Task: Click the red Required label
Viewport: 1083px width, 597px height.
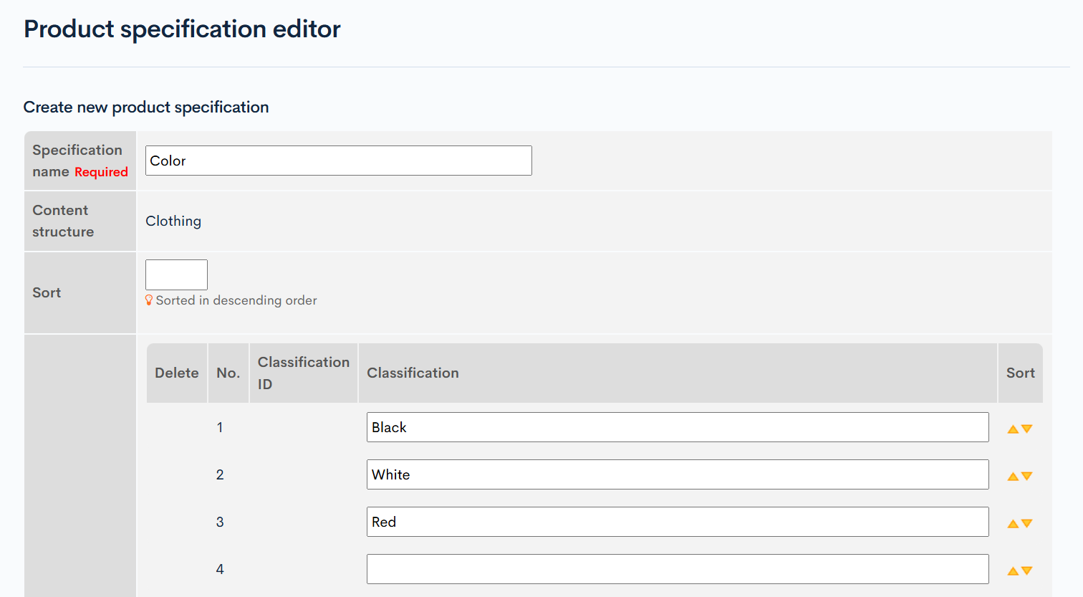Action: 101,172
